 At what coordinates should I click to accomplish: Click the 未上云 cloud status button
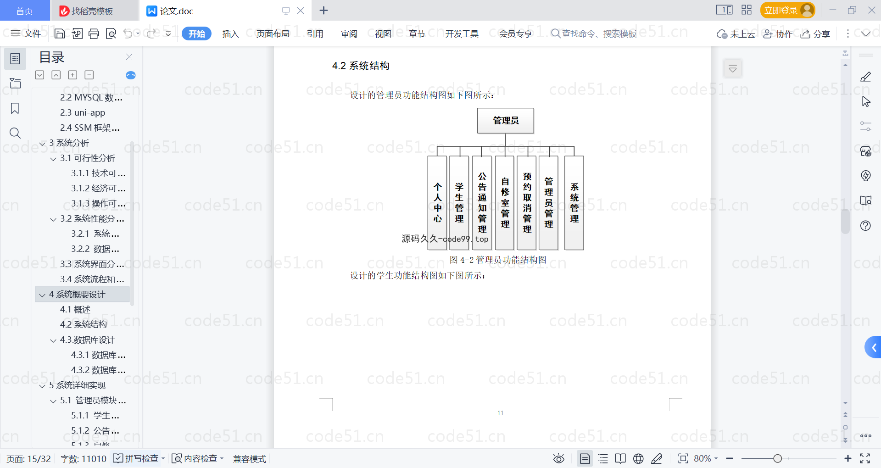point(736,33)
